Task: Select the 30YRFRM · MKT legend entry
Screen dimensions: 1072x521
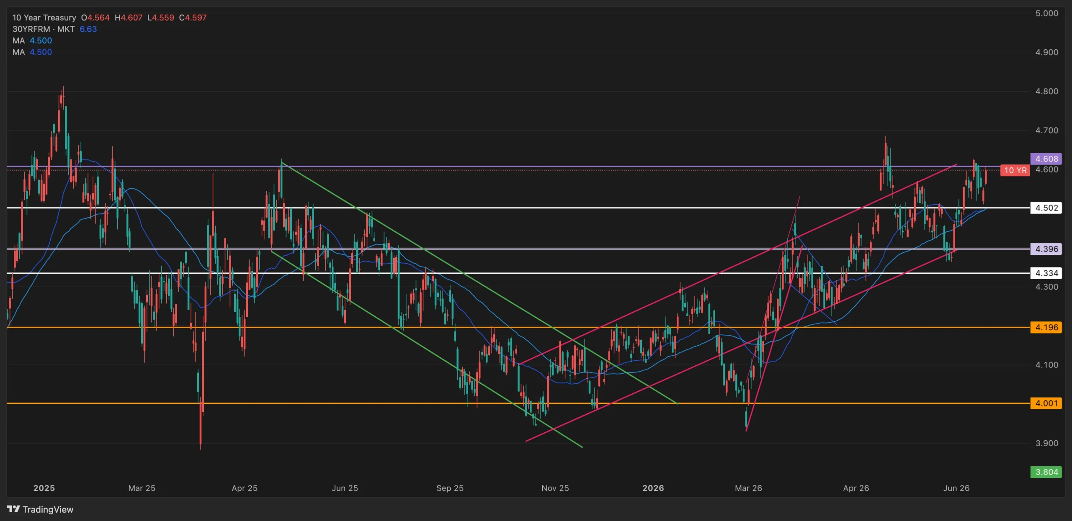Action: [43, 29]
